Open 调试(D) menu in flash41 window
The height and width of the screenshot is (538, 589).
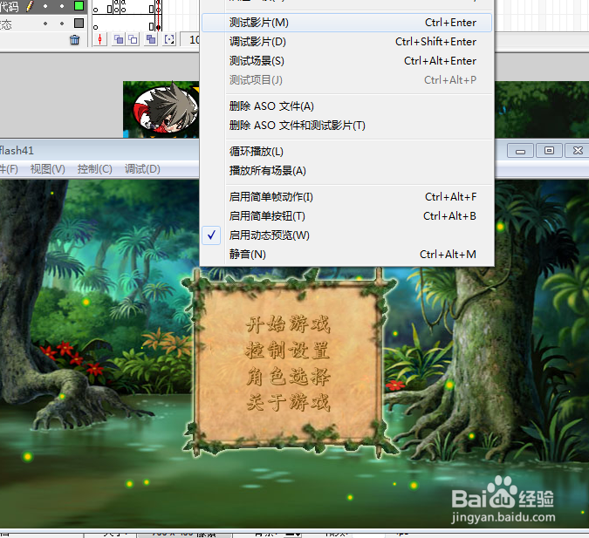pyautogui.click(x=142, y=169)
